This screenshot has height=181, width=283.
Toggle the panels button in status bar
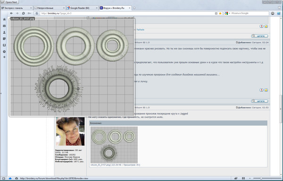[x=4, y=179]
